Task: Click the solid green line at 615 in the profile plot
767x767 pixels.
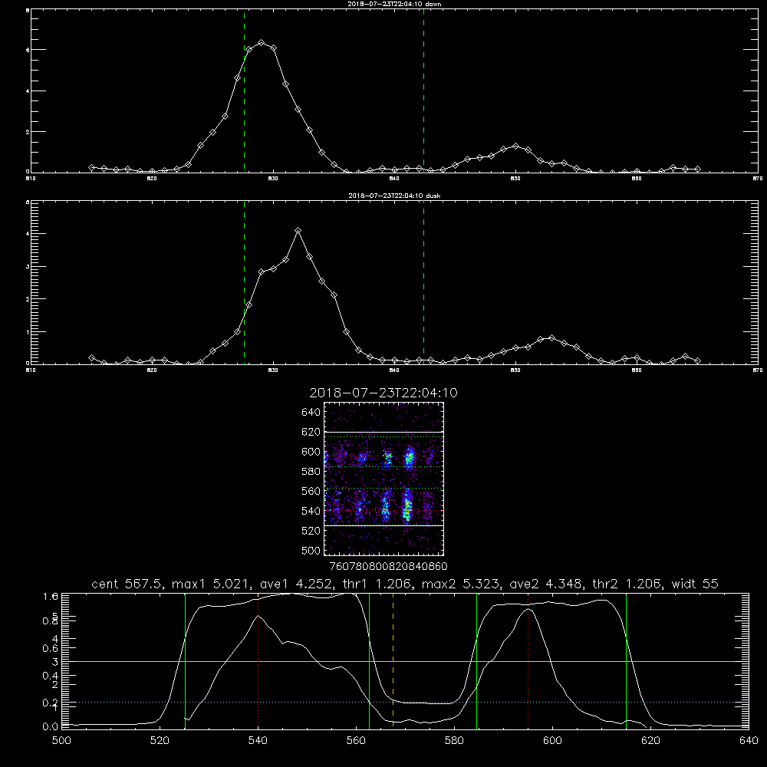Action: (x=626, y=661)
